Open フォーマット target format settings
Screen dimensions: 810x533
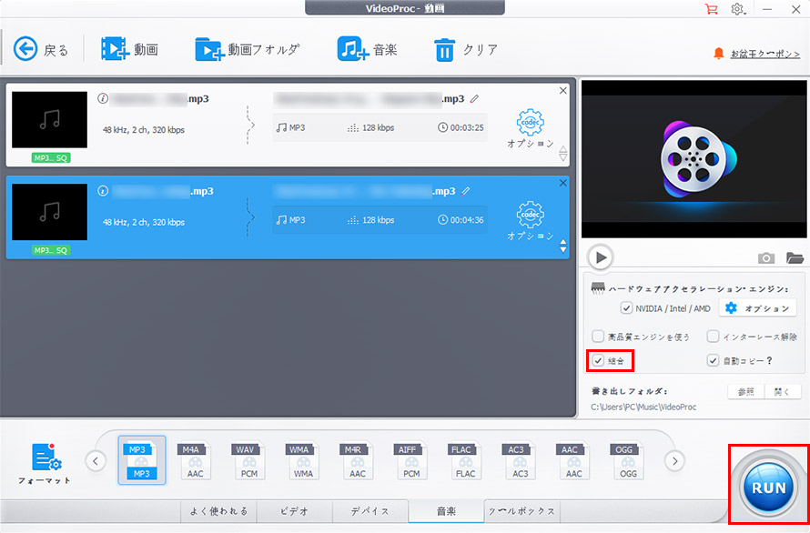tap(45, 463)
